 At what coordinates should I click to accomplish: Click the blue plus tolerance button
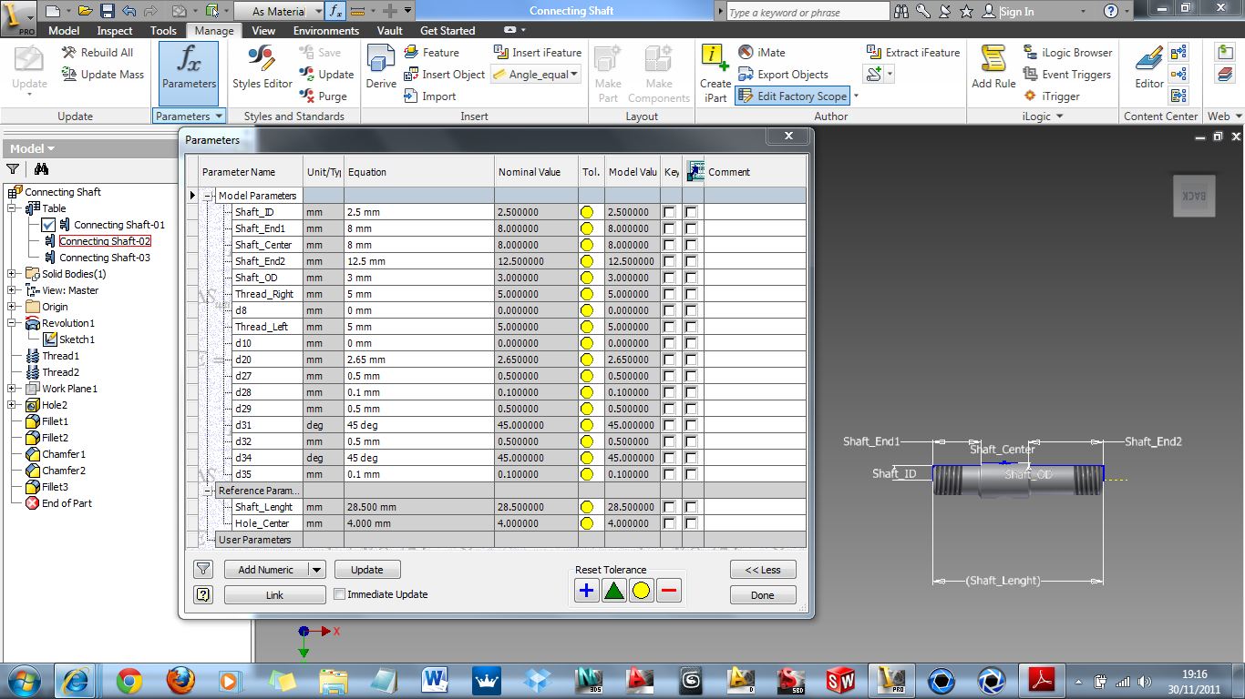tap(586, 591)
